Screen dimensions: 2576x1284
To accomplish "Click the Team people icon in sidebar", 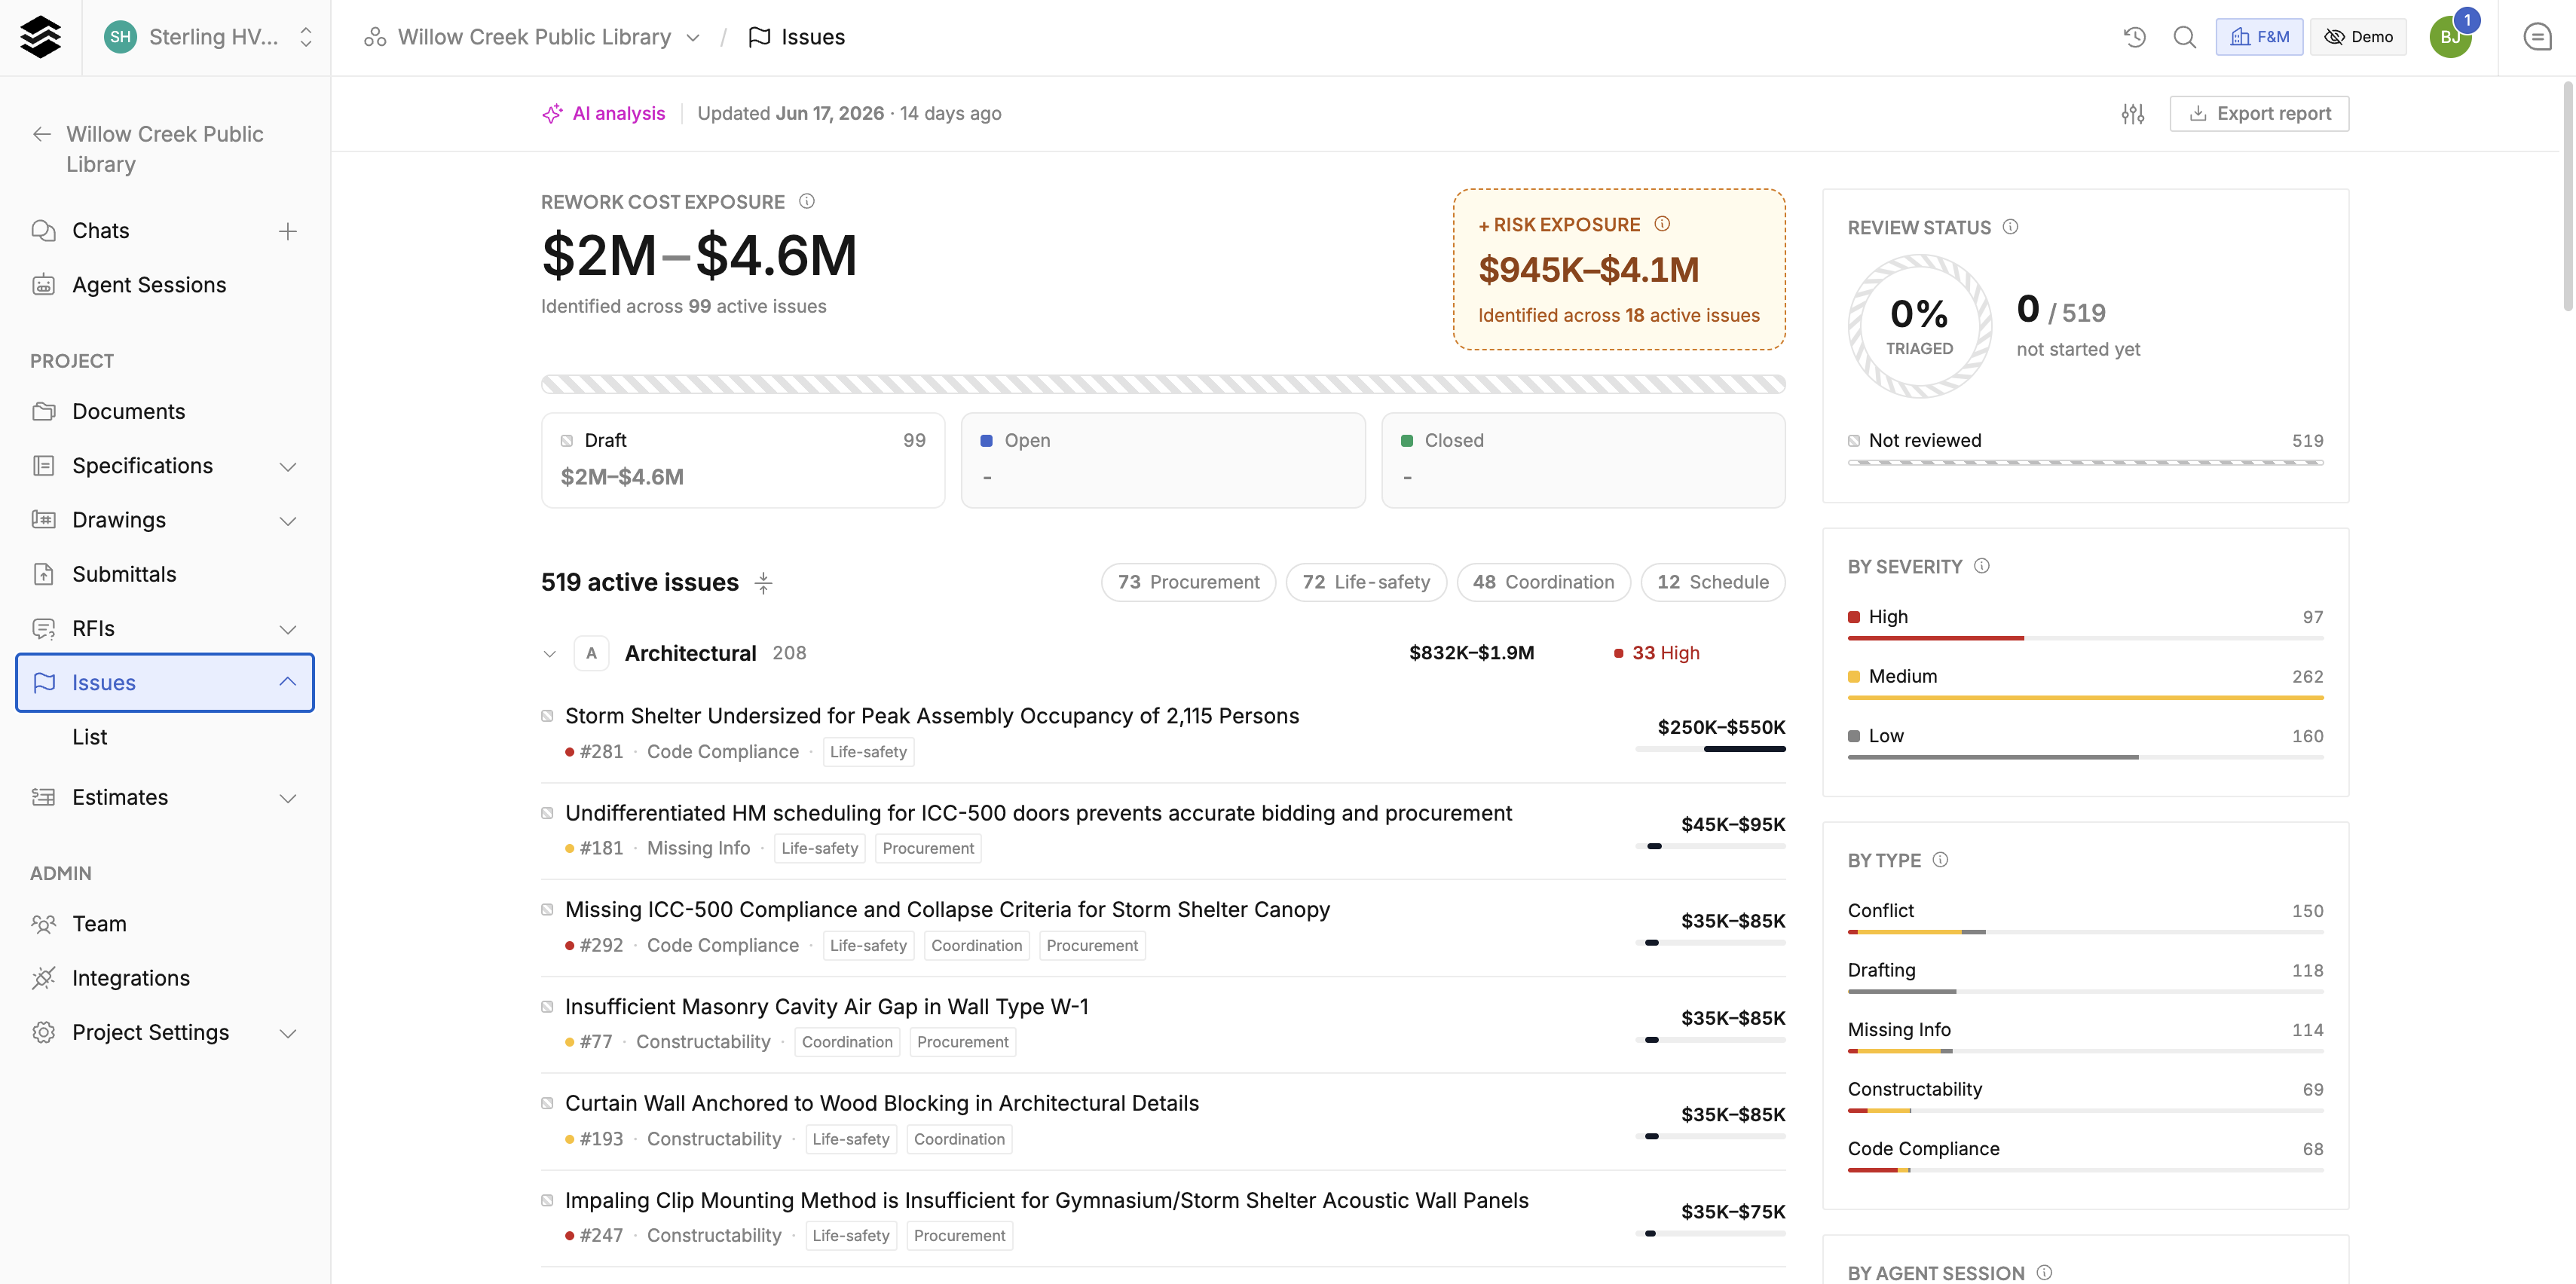I will (x=44, y=924).
